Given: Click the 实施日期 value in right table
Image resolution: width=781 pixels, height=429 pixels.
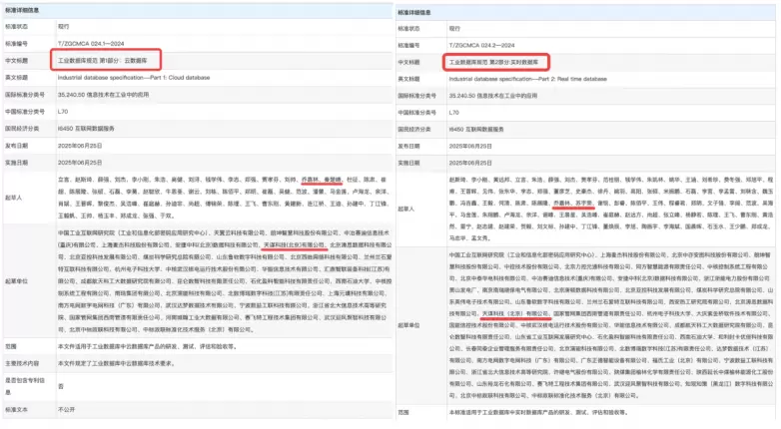Looking at the screenshot, I should click(472, 162).
